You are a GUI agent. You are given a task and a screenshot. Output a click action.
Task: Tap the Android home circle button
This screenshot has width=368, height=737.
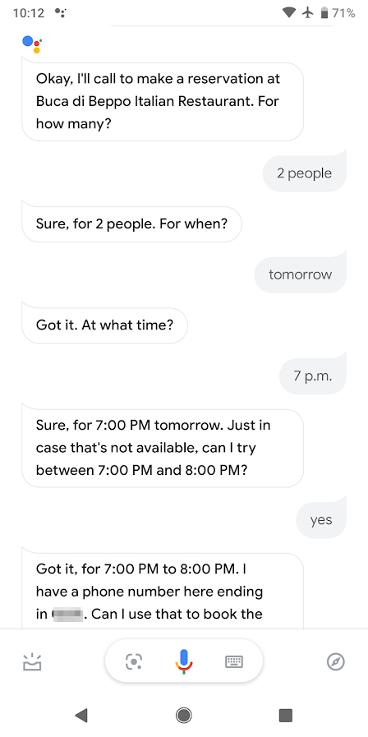(x=183, y=716)
